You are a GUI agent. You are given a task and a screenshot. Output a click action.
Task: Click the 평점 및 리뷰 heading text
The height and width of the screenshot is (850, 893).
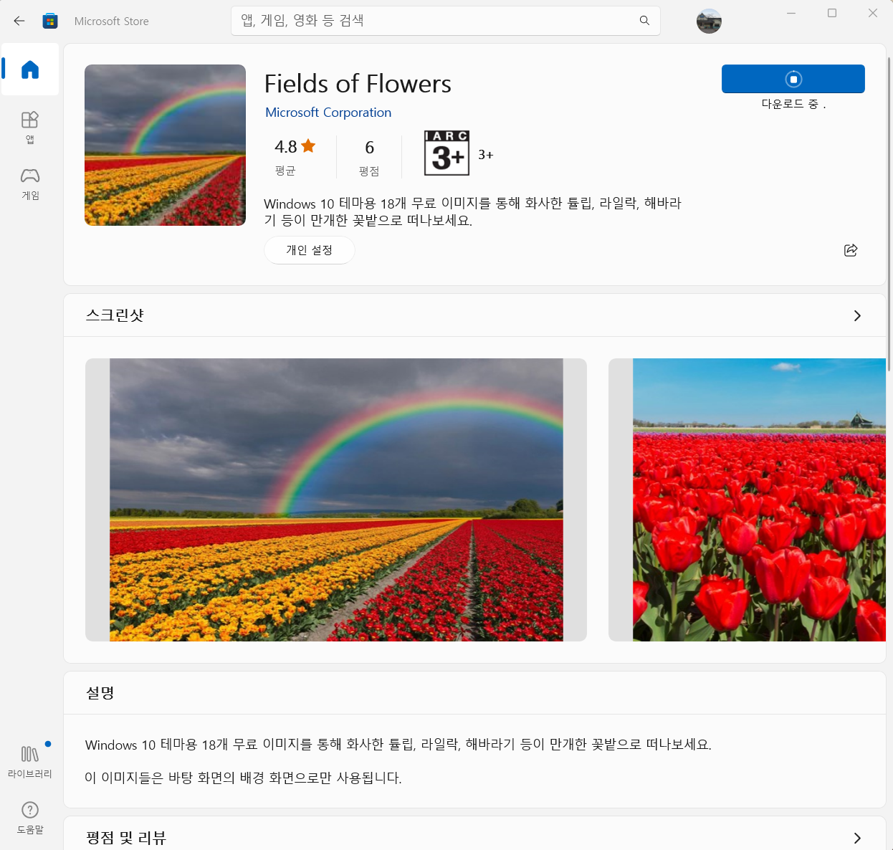(126, 838)
